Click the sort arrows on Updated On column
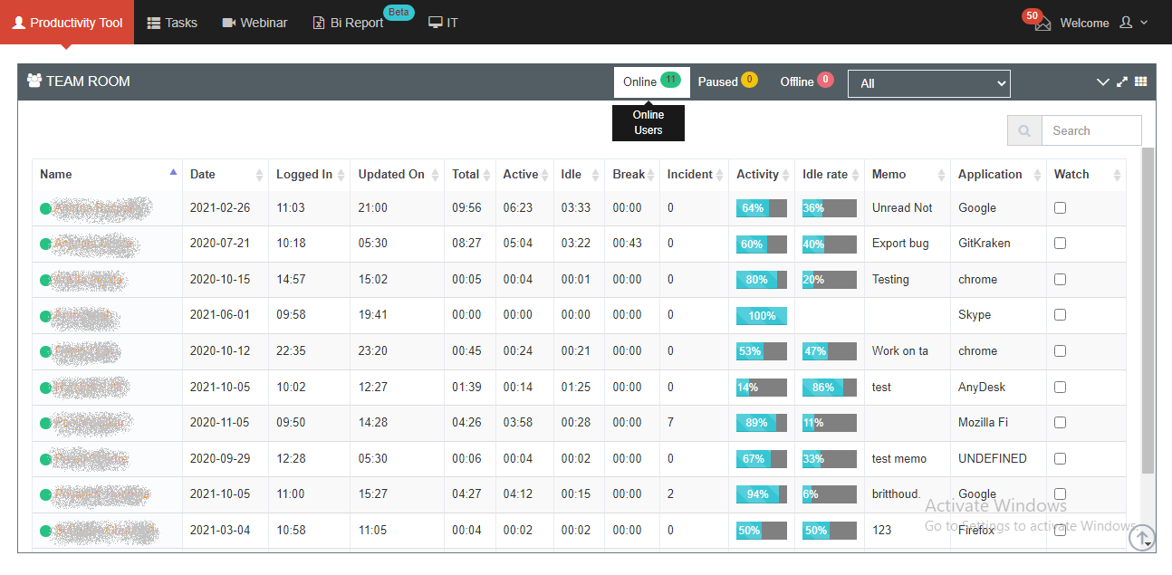1172x575 pixels. pos(436,175)
